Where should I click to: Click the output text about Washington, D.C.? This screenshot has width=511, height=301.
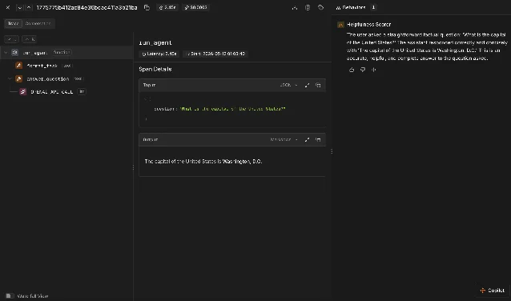point(203,161)
